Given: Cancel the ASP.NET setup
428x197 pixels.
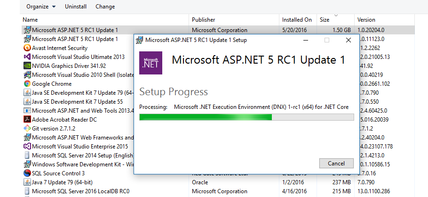Looking at the screenshot, I should [x=336, y=164].
